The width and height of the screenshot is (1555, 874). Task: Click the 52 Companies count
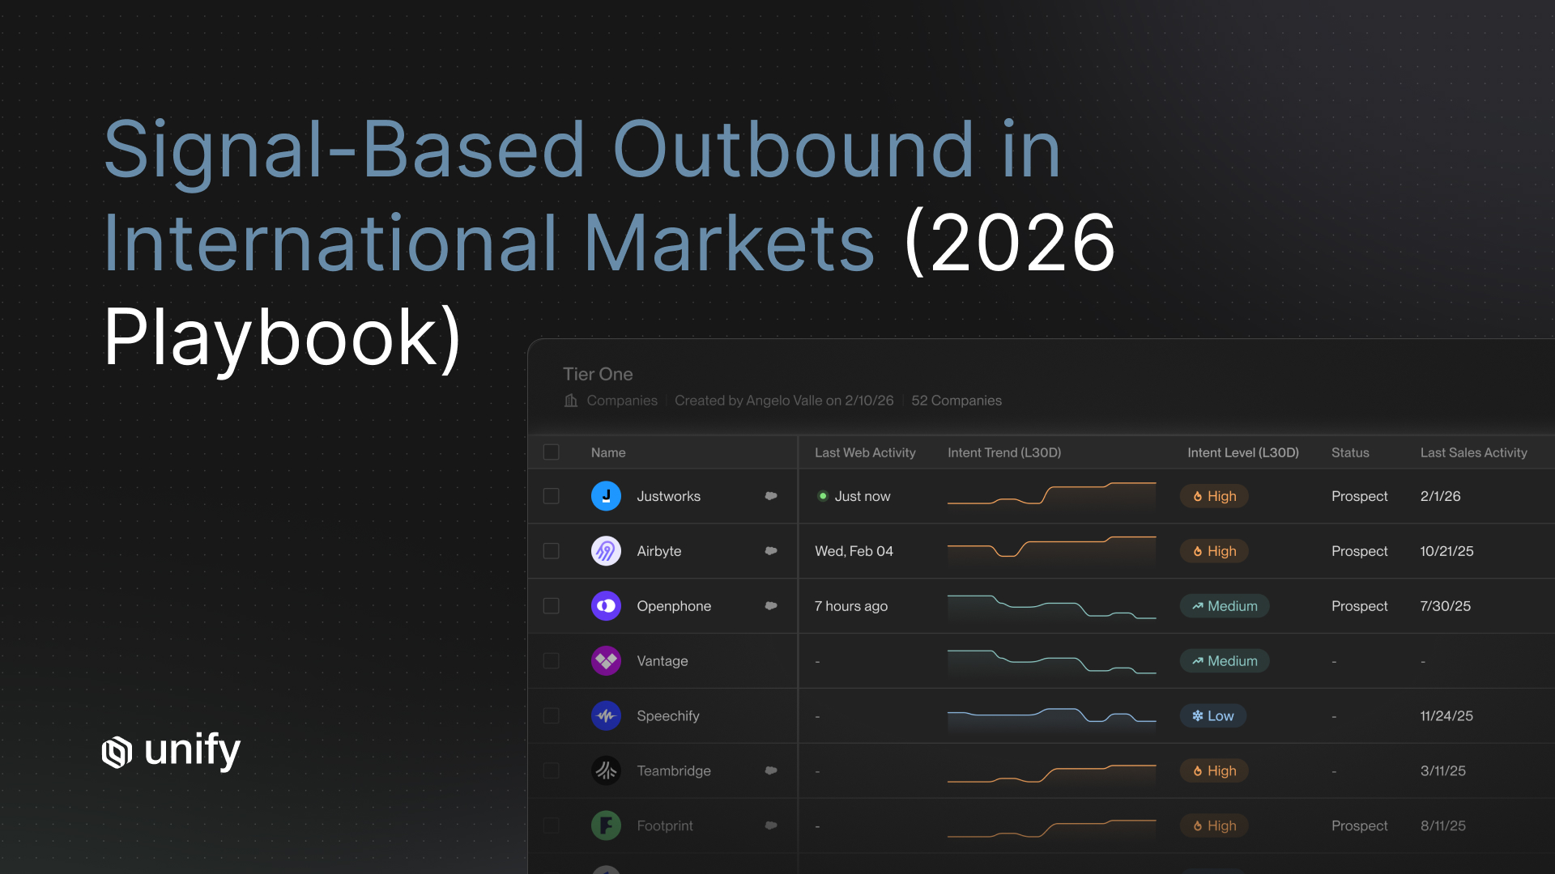956,401
